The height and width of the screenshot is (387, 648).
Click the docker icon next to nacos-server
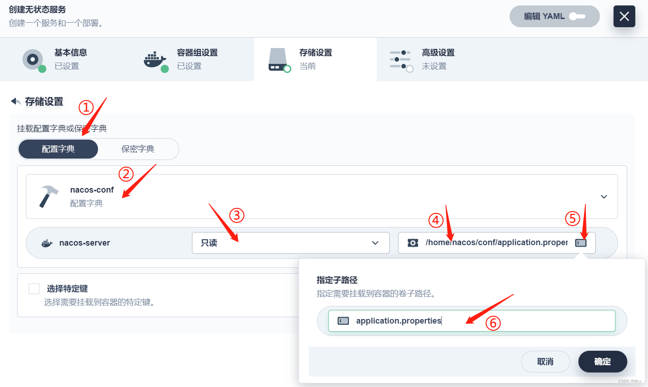pyautogui.click(x=47, y=243)
